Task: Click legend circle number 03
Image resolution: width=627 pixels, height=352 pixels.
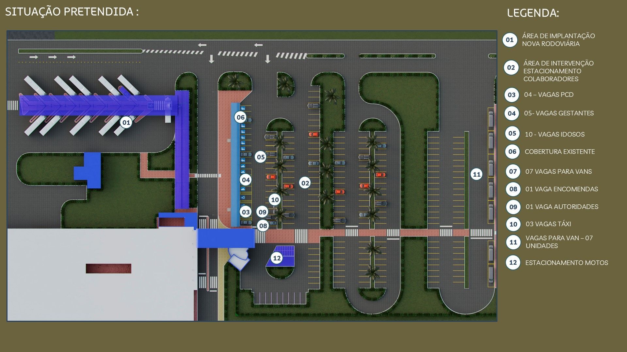Action: click(511, 95)
